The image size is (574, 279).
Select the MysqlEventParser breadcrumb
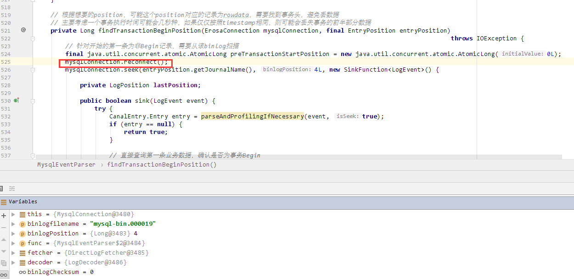pos(67,165)
